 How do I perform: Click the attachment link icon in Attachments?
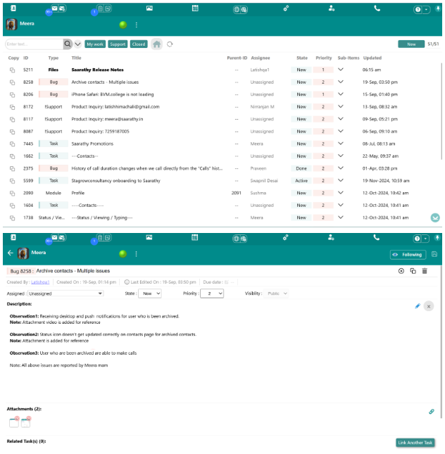(432, 411)
